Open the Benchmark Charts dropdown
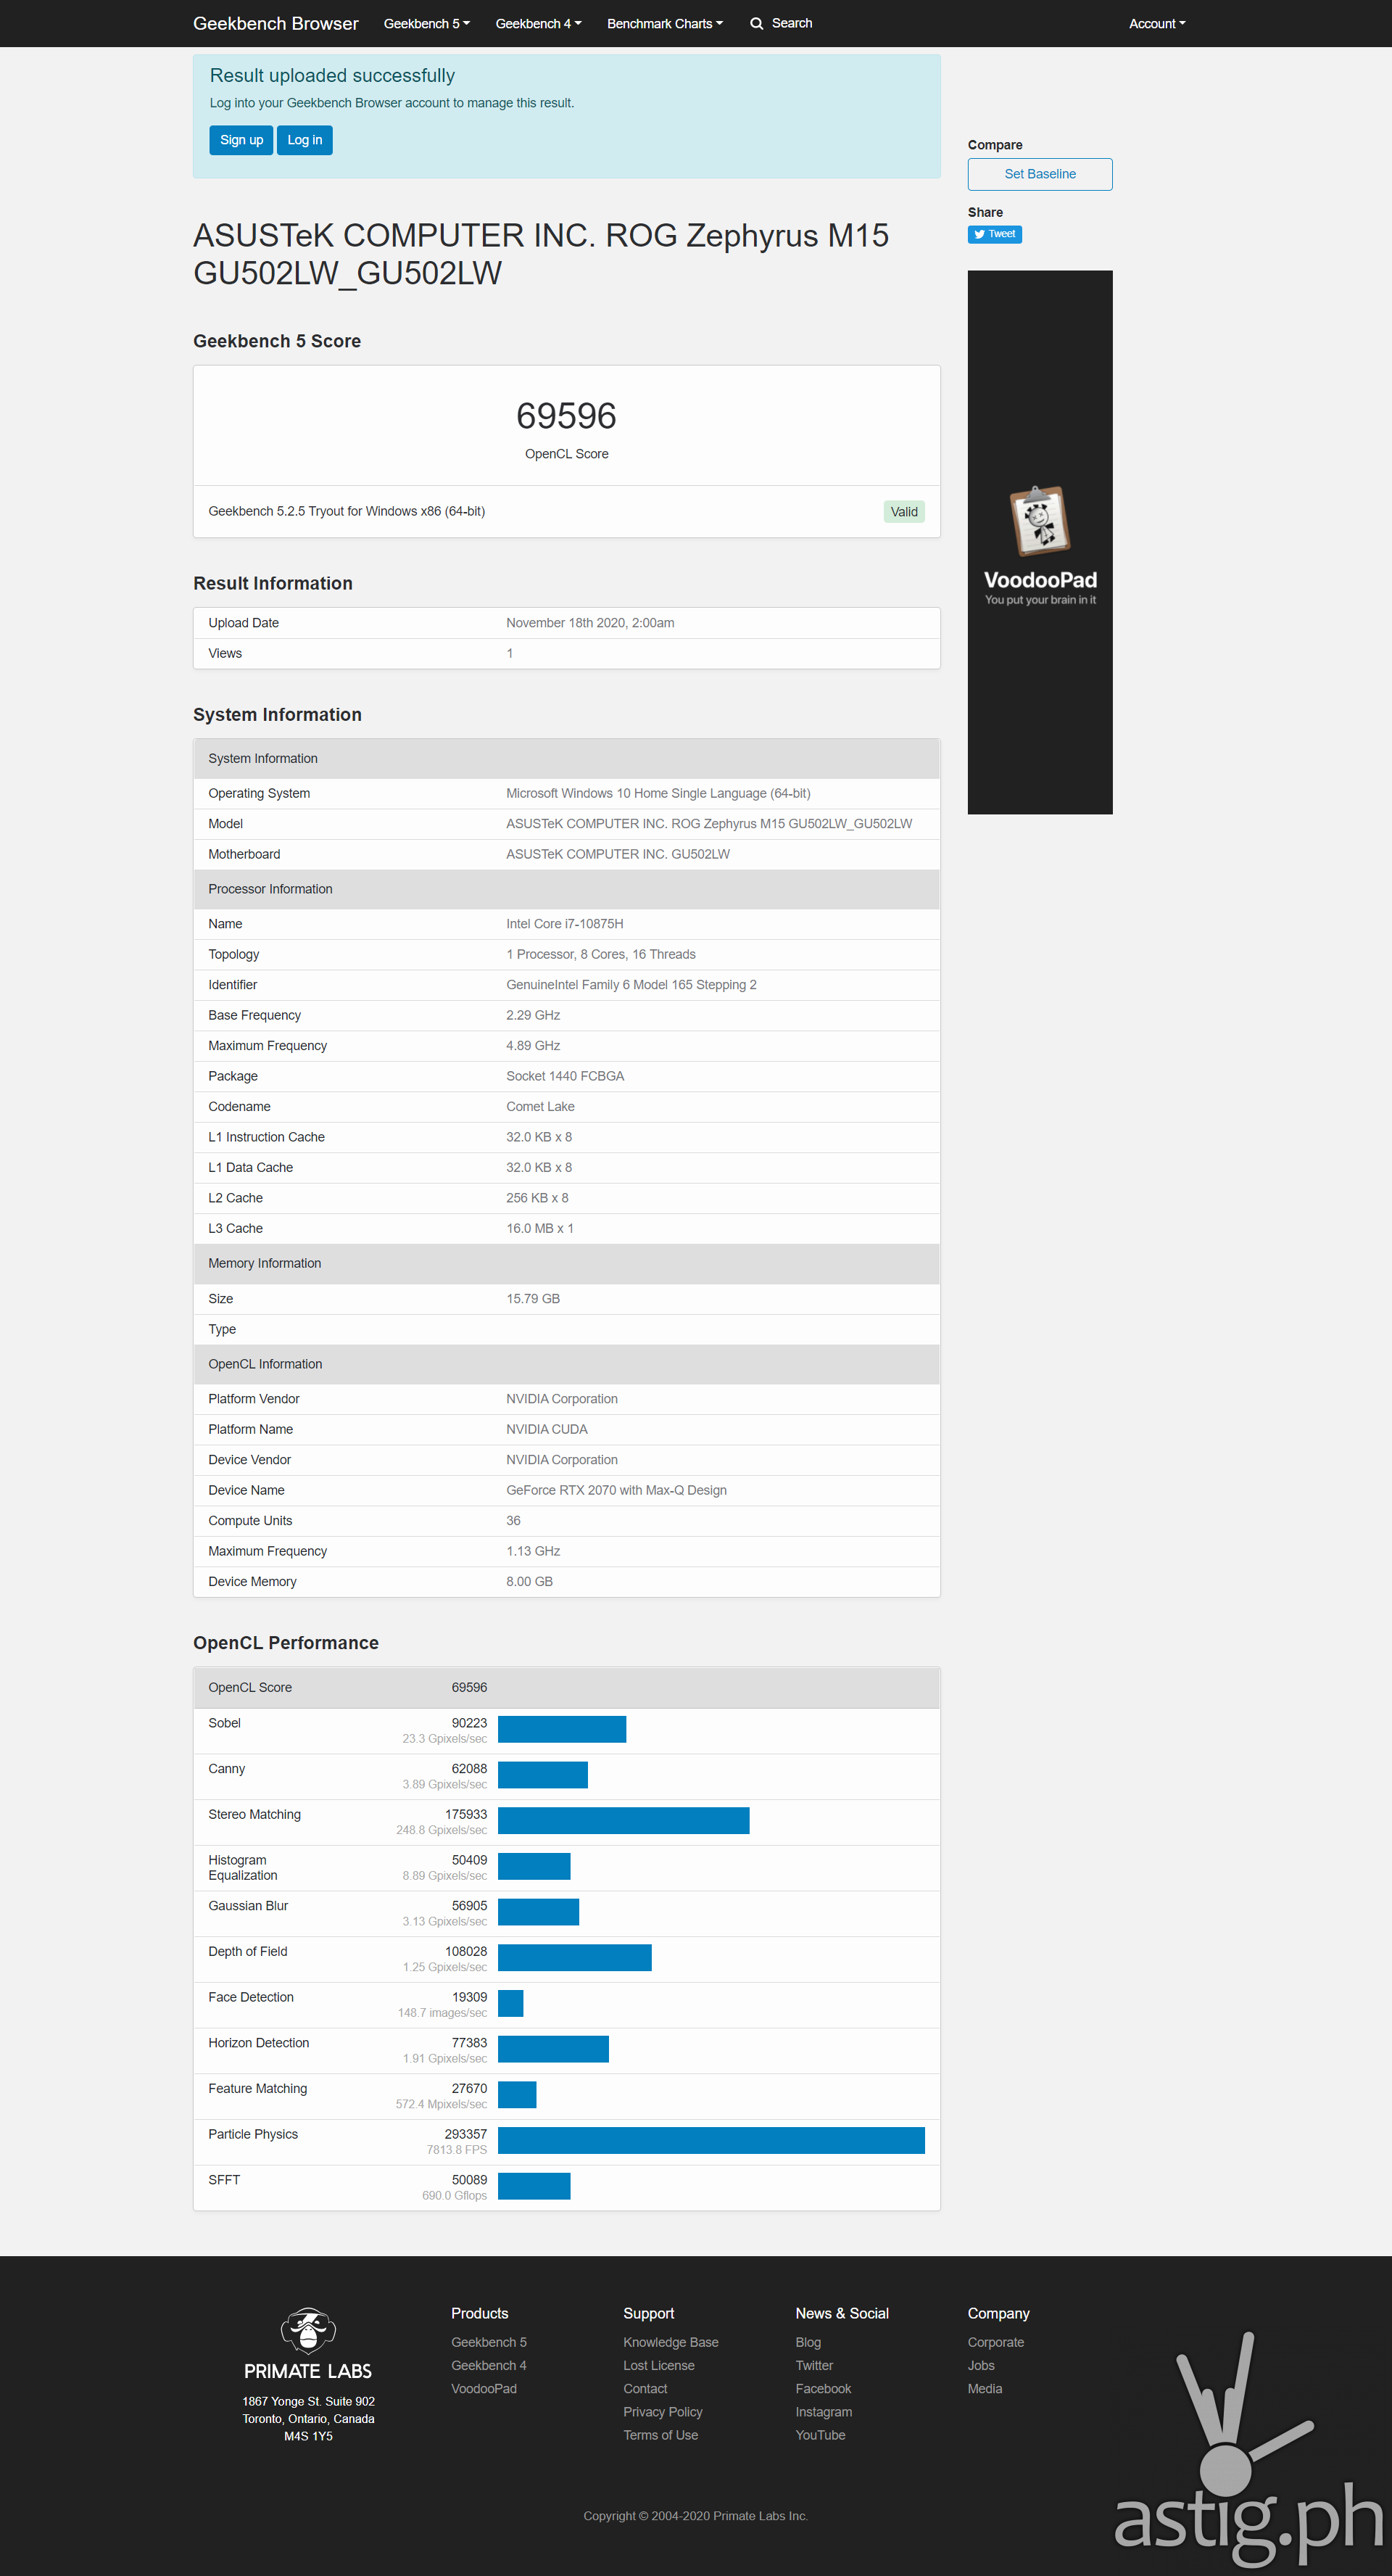1392x2576 pixels. [x=664, y=23]
